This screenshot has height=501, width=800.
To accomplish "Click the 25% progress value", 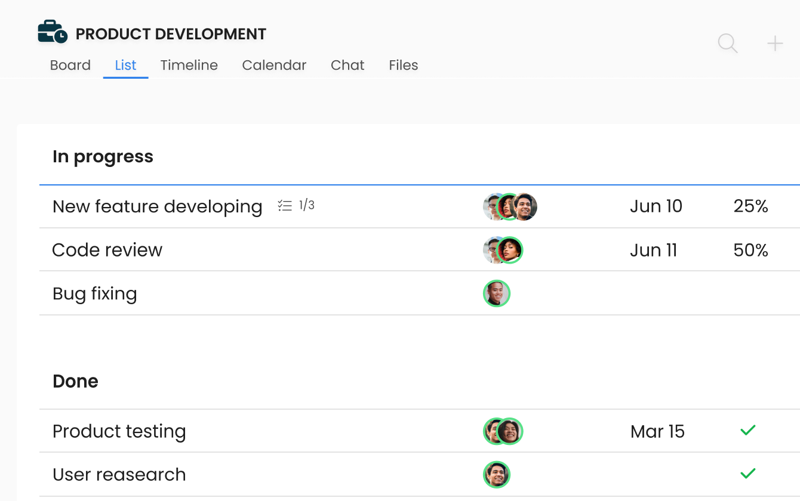I will (x=751, y=206).
